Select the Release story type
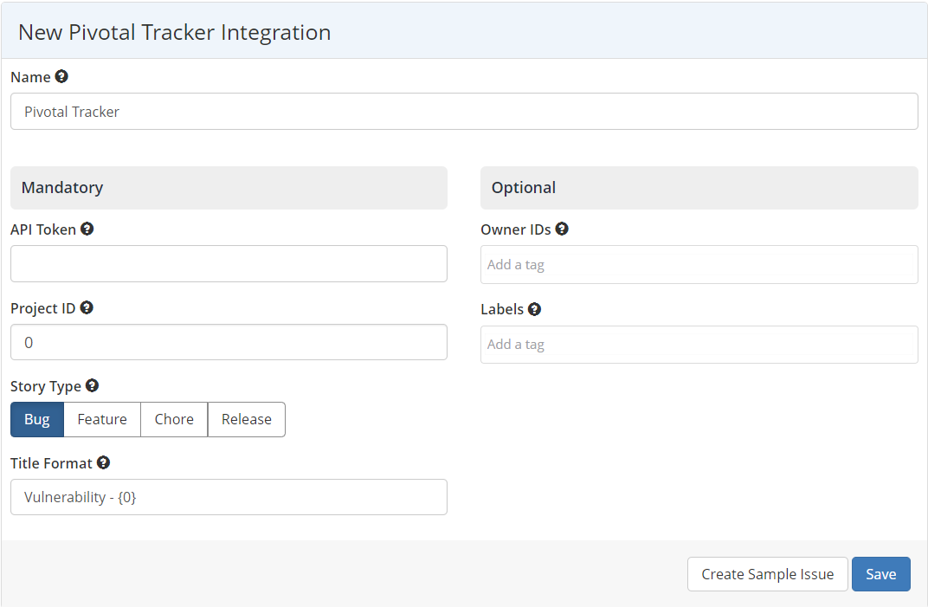Screen dimensions: 928x607 pos(246,419)
